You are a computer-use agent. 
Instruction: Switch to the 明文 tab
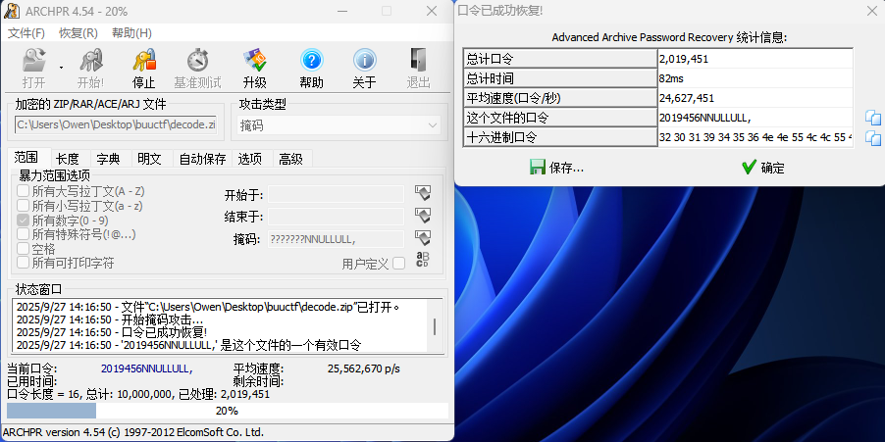point(149,159)
